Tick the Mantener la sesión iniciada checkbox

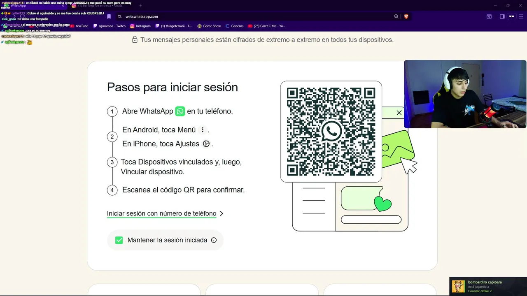[119, 240]
